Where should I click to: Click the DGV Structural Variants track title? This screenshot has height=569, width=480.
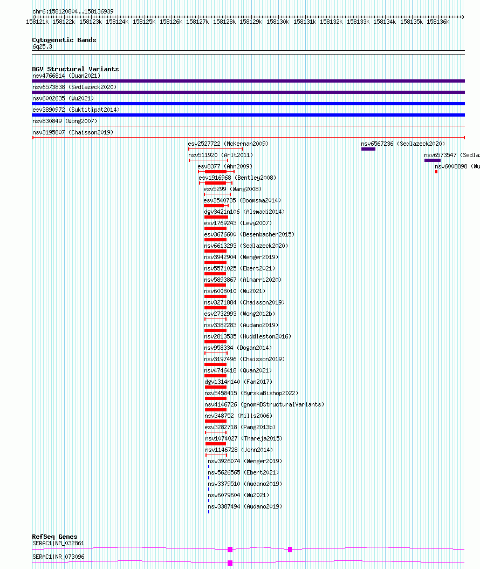pos(76,69)
